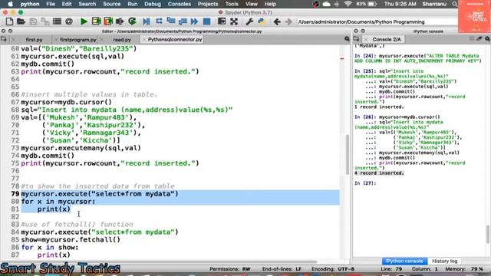Open the File menu
This screenshot has width=491, height=276.
(x=51, y=4)
